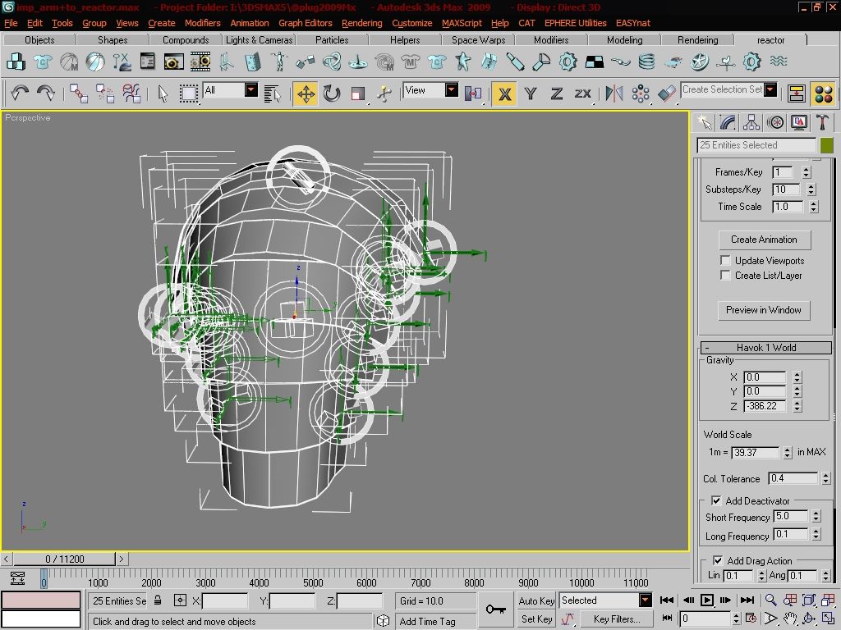Image resolution: width=841 pixels, height=630 pixels.
Task: Click the Zoom magnifier viewport control
Action: tap(770, 600)
